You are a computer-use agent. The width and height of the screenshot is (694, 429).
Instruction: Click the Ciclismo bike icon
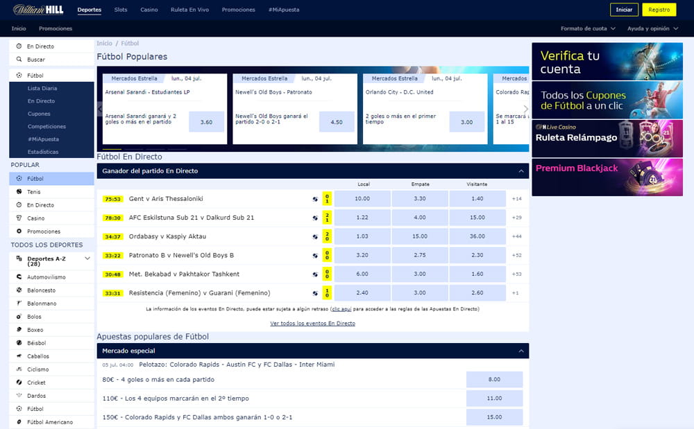[x=19, y=369]
